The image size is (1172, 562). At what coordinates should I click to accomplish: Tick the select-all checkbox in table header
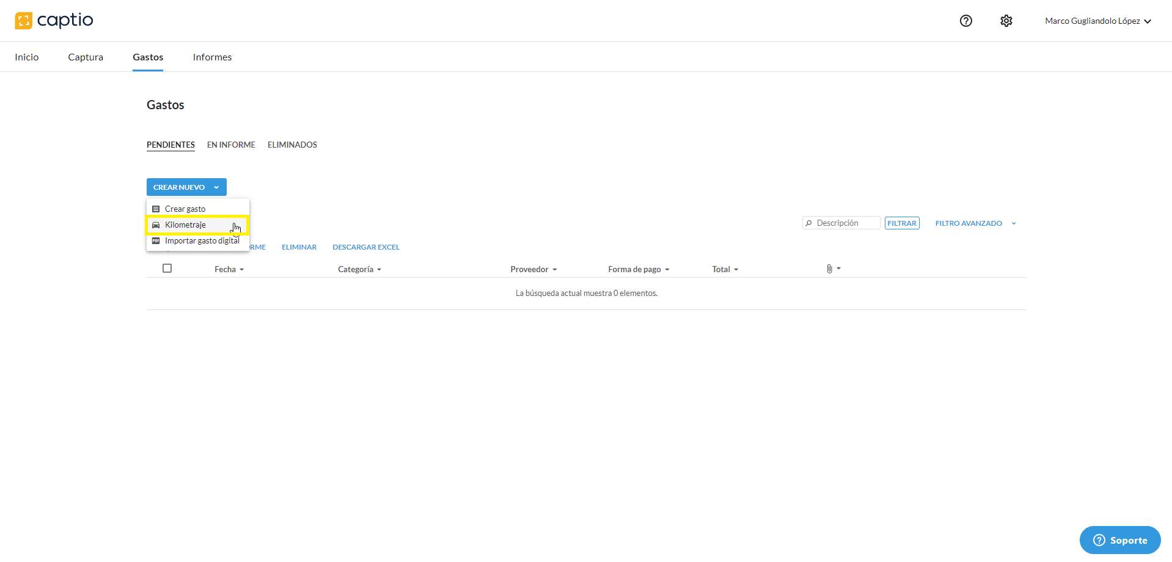click(167, 268)
